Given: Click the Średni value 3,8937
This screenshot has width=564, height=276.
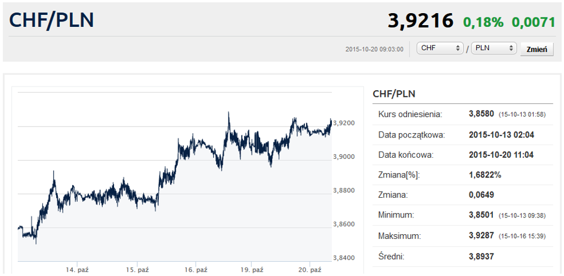Looking at the screenshot, I should click(x=482, y=256).
